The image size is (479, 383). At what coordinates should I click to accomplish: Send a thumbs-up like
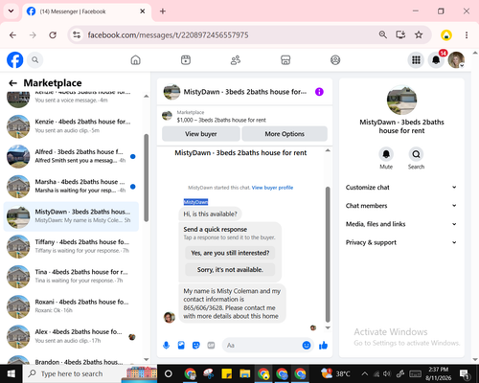coord(323,345)
